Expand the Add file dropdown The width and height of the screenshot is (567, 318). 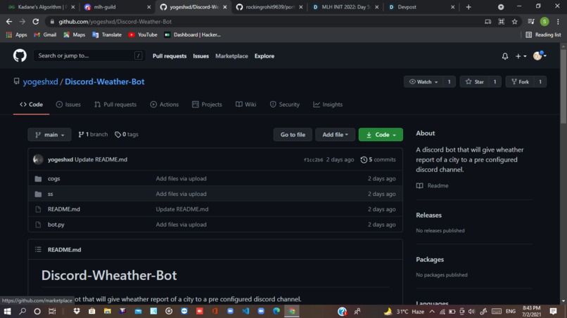point(335,135)
